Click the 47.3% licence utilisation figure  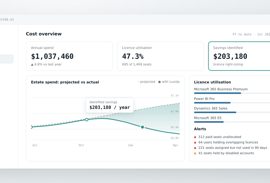point(133,56)
